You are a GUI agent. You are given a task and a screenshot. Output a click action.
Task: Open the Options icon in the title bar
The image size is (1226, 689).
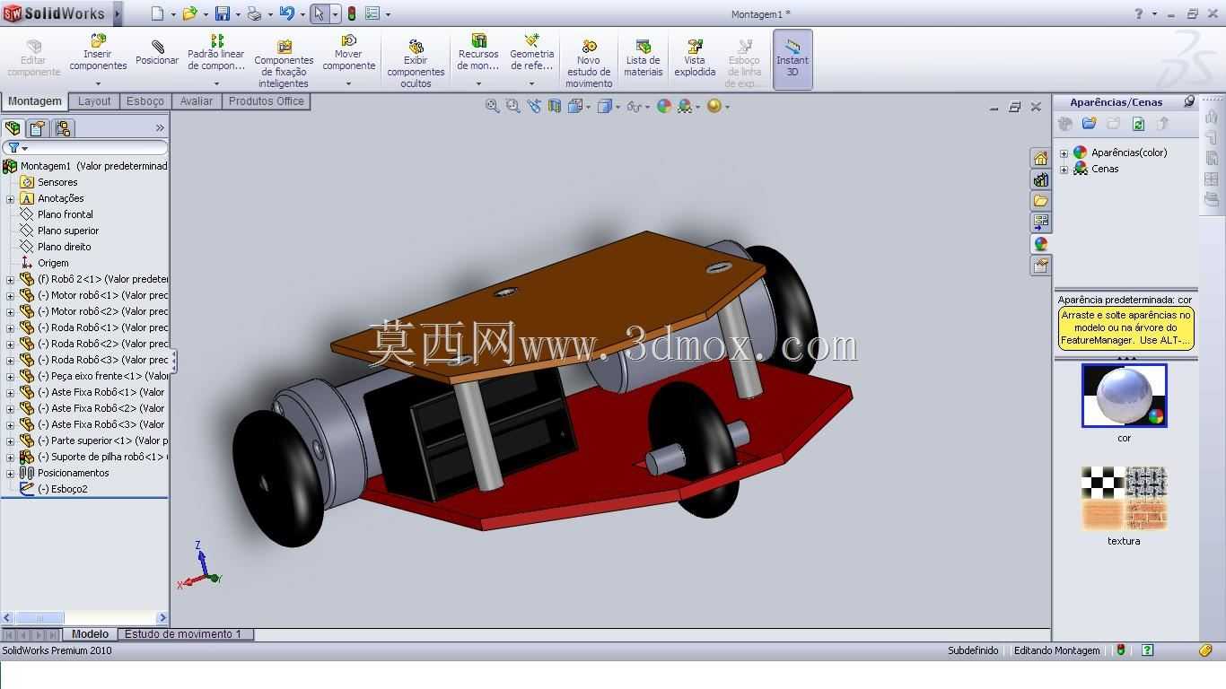click(x=372, y=13)
